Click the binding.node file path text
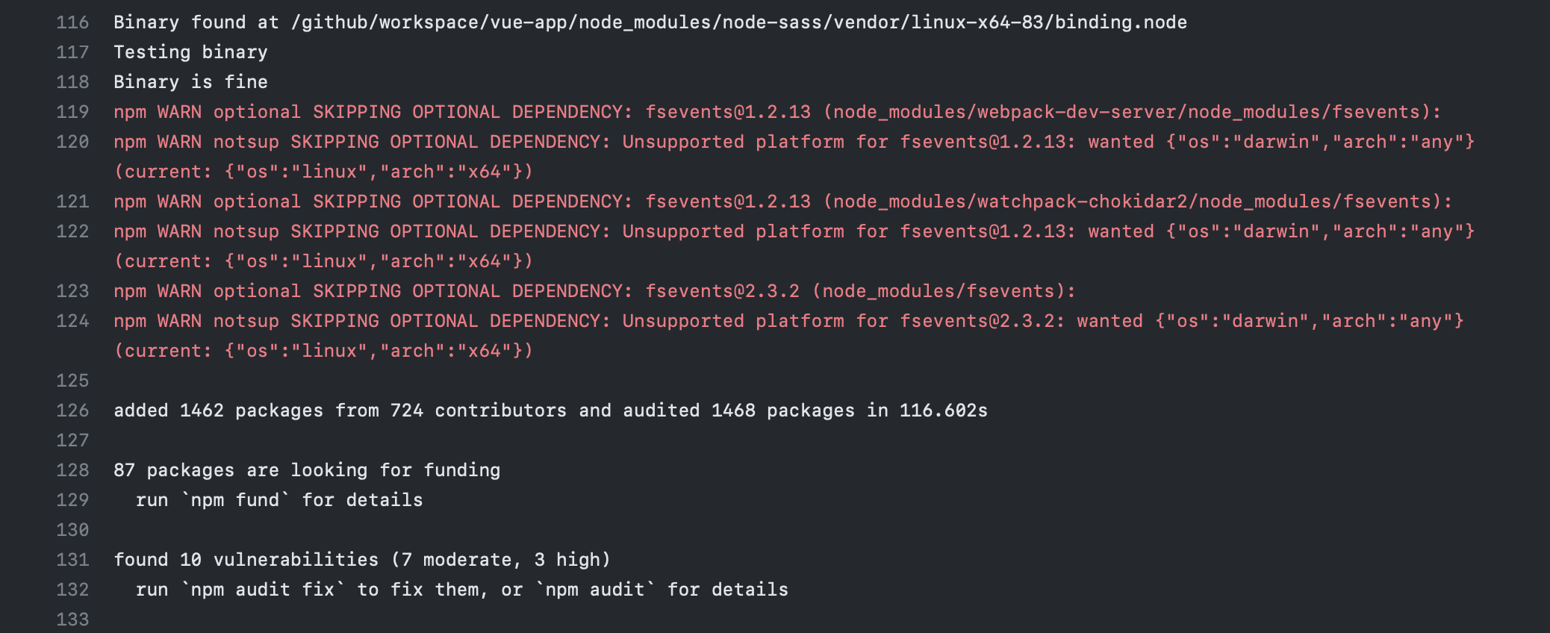This screenshot has width=1550, height=633. [x=739, y=22]
